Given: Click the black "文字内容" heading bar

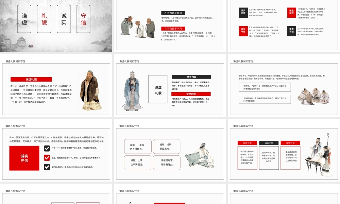Looking at the screenshot, I should pyautogui.click(x=191, y=77).
